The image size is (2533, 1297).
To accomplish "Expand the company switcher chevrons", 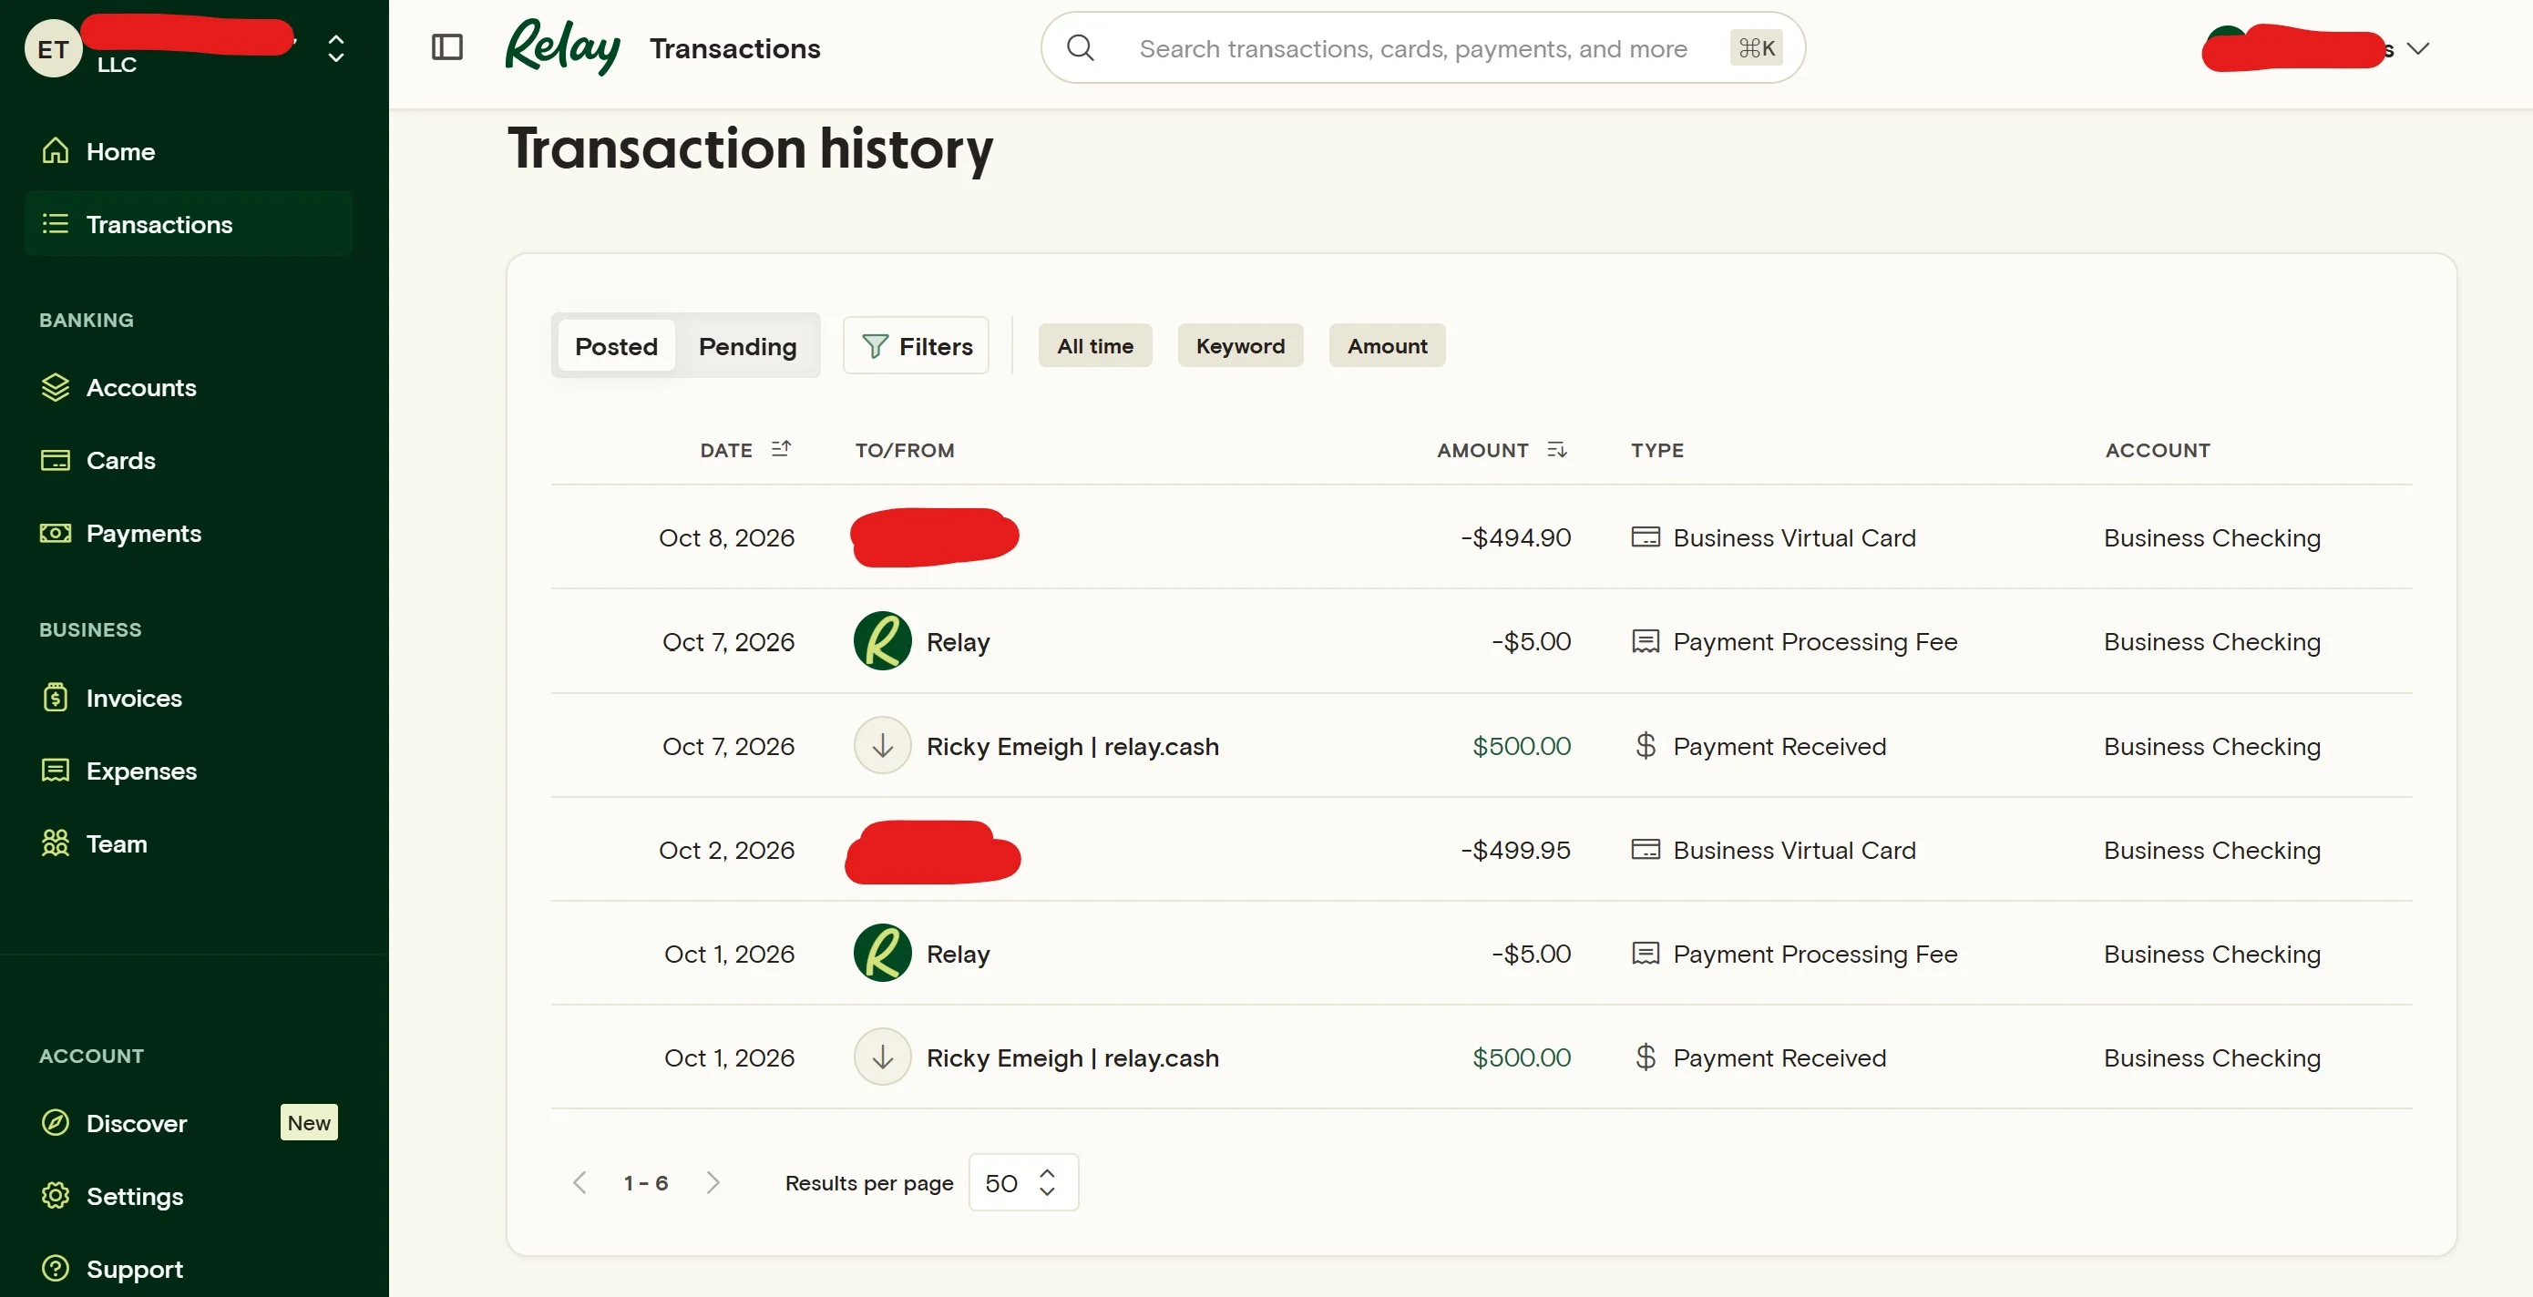I will click(336, 48).
